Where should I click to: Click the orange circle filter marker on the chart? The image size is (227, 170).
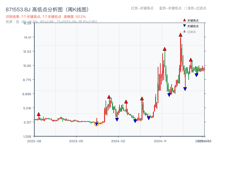96,124
